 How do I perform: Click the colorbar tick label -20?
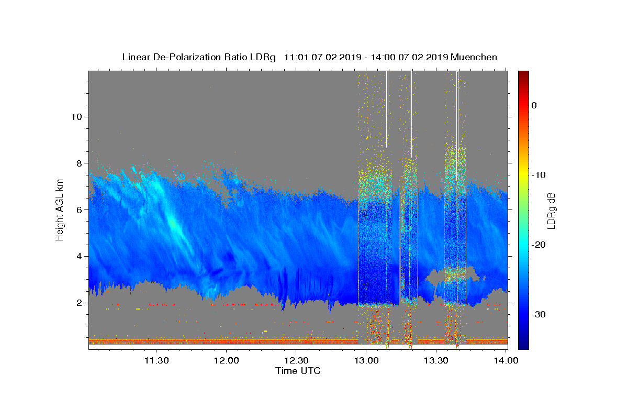(540, 245)
